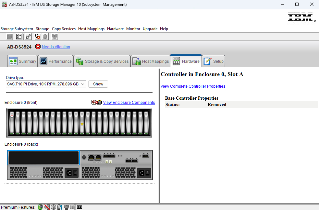Viewport: 319px width, 210px height.
Task: Open View Complete Controller Properties link
Action: tap(193, 86)
